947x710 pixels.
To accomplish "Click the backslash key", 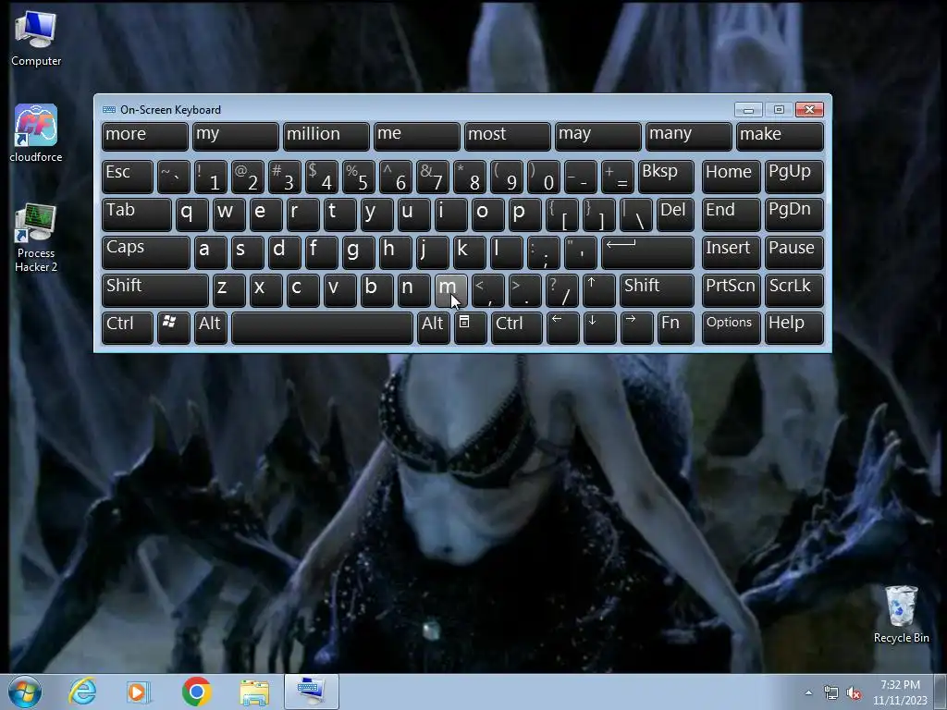I will tap(635, 214).
